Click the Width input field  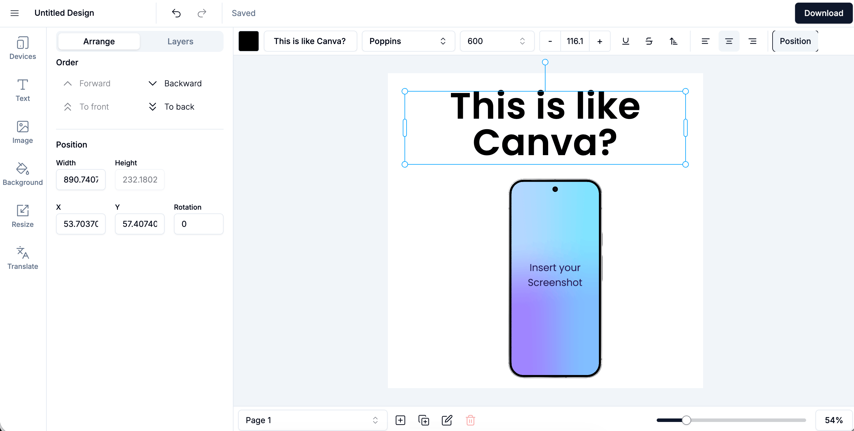click(81, 180)
